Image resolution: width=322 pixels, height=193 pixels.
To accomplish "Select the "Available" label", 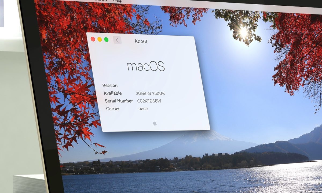I will [113, 93].
